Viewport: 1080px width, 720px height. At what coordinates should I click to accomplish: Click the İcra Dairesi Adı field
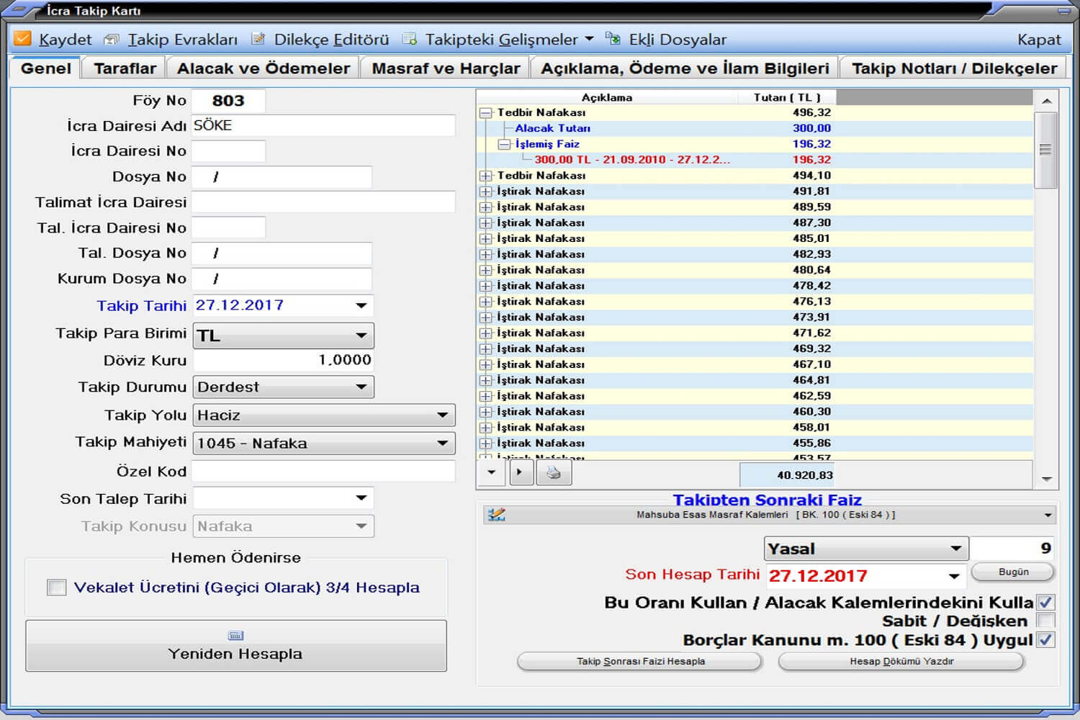(323, 126)
